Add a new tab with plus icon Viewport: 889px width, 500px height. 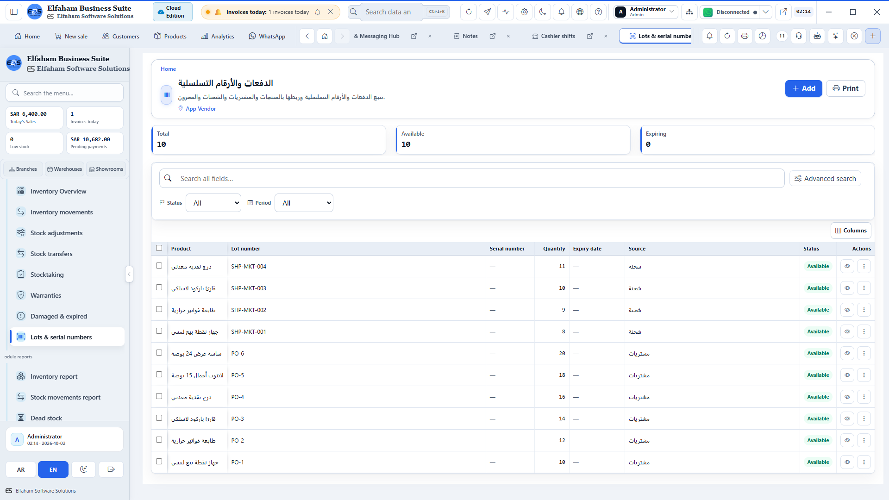point(873,36)
